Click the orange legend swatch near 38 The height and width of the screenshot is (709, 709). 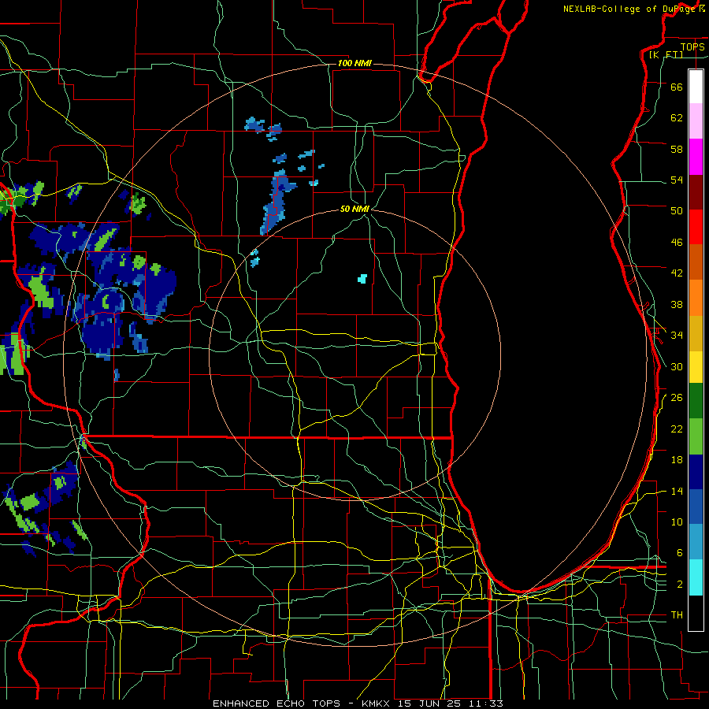click(696, 298)
